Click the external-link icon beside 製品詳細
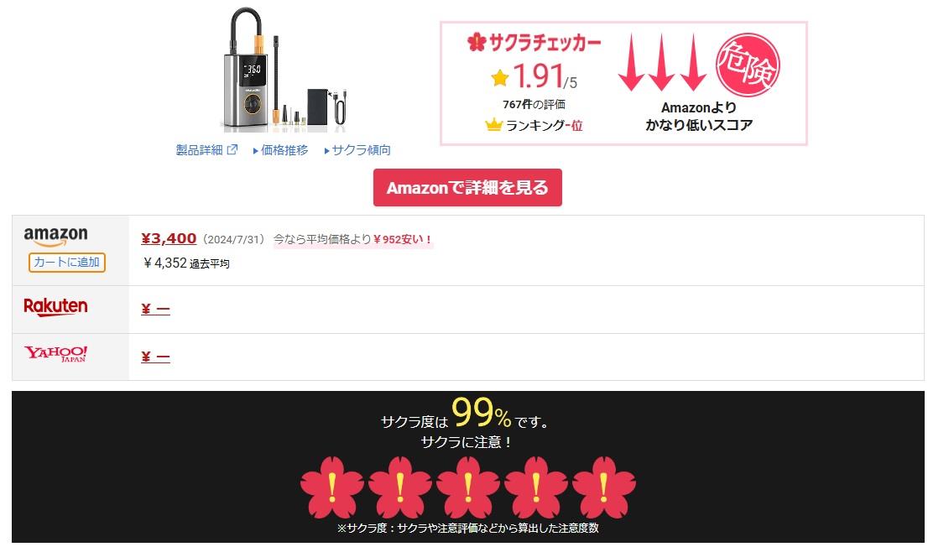The width and height of the screenshot is (928, 547). click(232, 150)
